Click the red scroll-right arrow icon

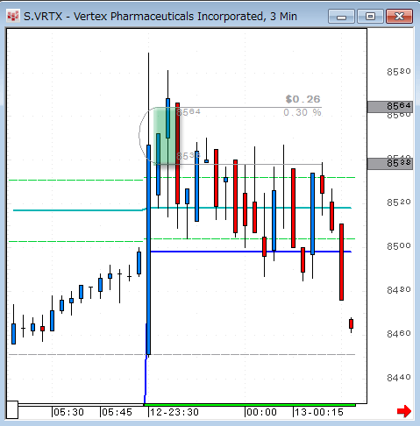pos(404,411)
